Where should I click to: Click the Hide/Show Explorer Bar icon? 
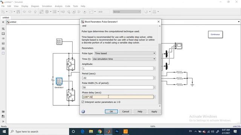click(x=3, y=22)
